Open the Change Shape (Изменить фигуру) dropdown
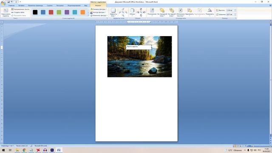Screen dimensions: 272x153 99,15
